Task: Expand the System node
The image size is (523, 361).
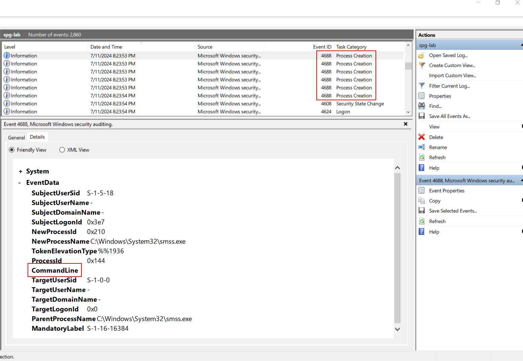Action: click(21, 172)
